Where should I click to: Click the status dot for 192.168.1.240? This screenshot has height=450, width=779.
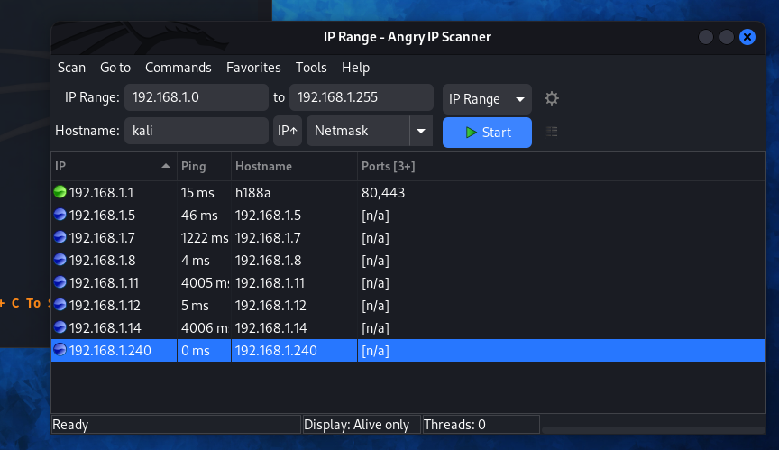pos(60,350)
